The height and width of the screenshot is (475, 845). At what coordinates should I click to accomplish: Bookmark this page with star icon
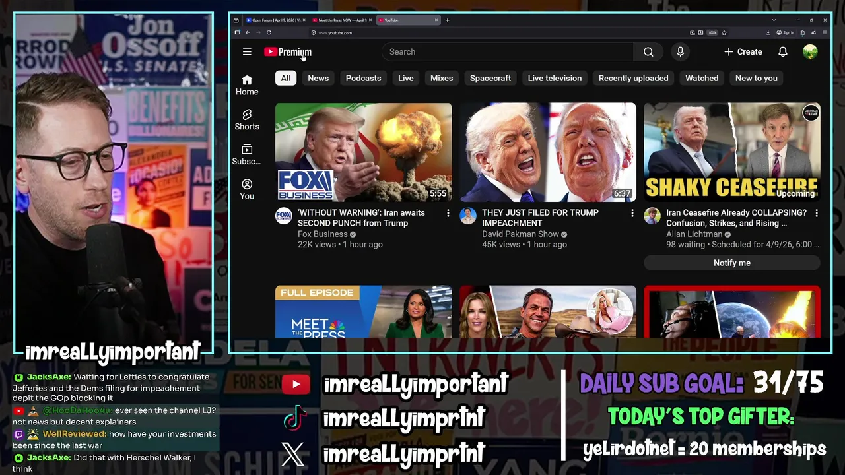724,32
